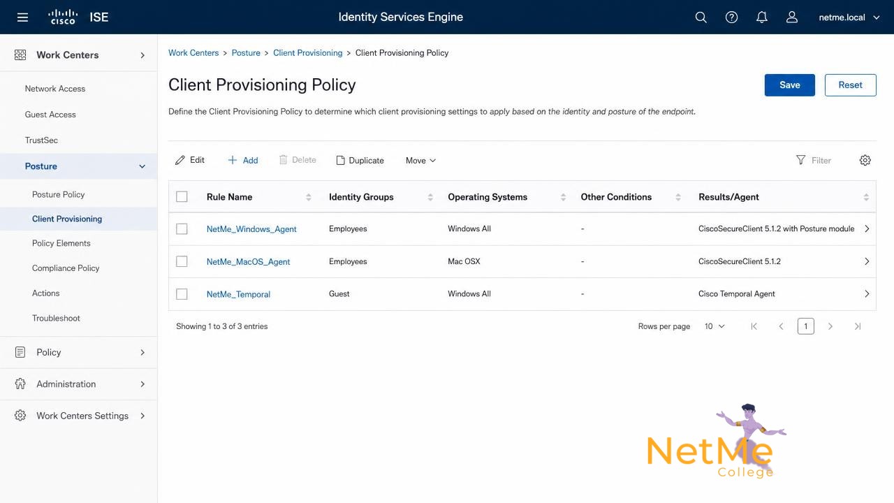Open Compliance Policy sidebar item
894x503 pixels.
click(66, 268)
